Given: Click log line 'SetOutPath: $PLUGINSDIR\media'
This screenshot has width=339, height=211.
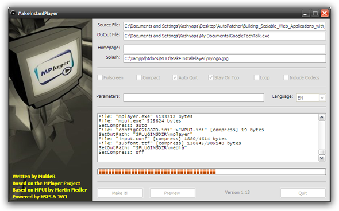Looking at the screenshot, I should pyautogui.click(x=142, y=148).
